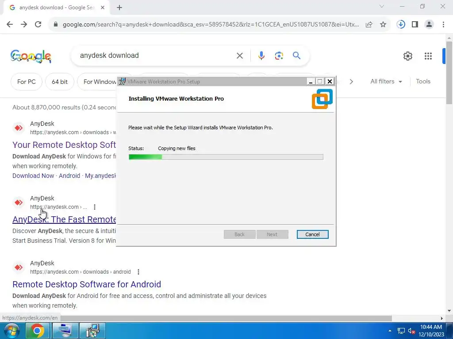The image size is (453, 339).
Task: Close the VMware Setup window
Action: pos(330,82)
